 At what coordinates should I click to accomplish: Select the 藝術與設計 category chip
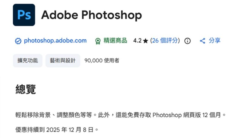(63, 61)
